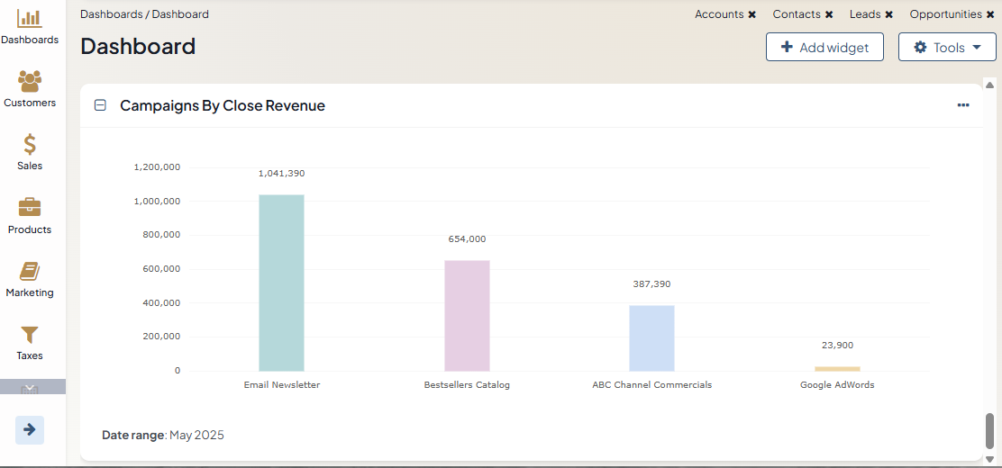Screen dimensions: 1002x468
Task: Click Dashboards breadcrumb link
Action: (112, 14)
